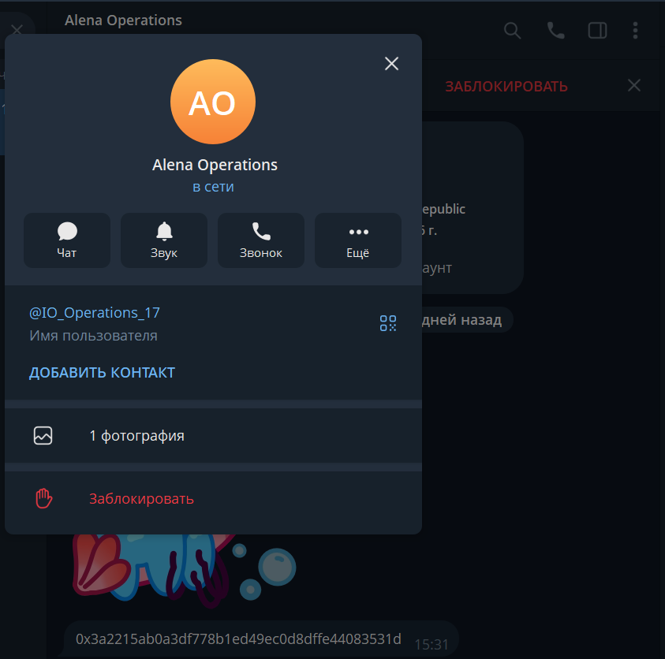Start a call with Звонок button
The width and height of the screenshot is (665, 659).
click(261, 240)
